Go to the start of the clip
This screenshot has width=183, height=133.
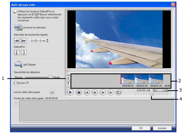pos(87,92)
